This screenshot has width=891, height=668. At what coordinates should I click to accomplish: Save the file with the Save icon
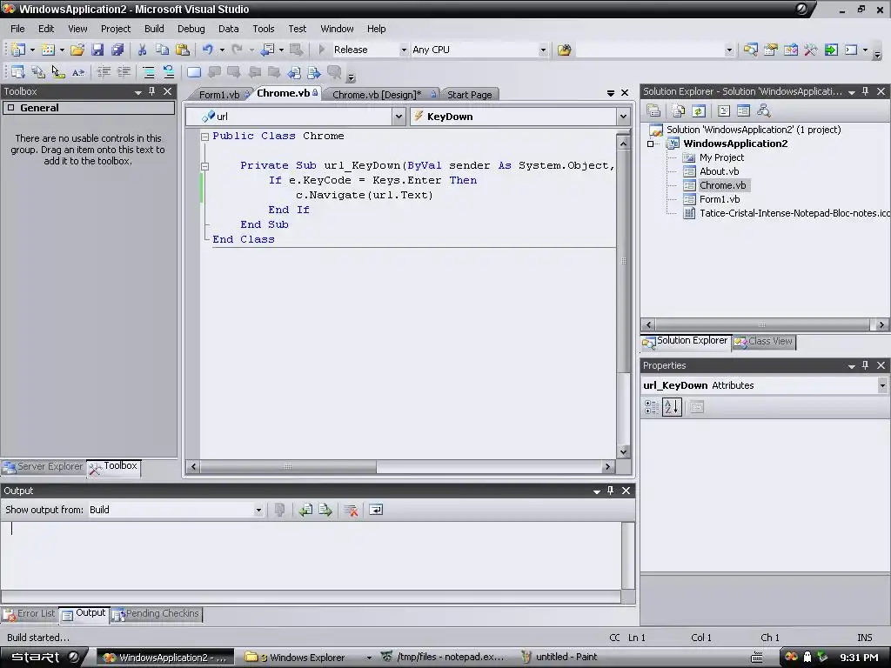[97, 50]
